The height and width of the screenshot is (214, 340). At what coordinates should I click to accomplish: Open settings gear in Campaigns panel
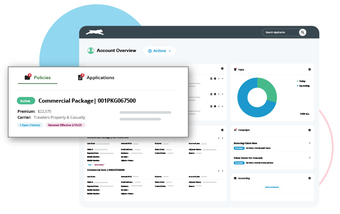coord(309,130)
